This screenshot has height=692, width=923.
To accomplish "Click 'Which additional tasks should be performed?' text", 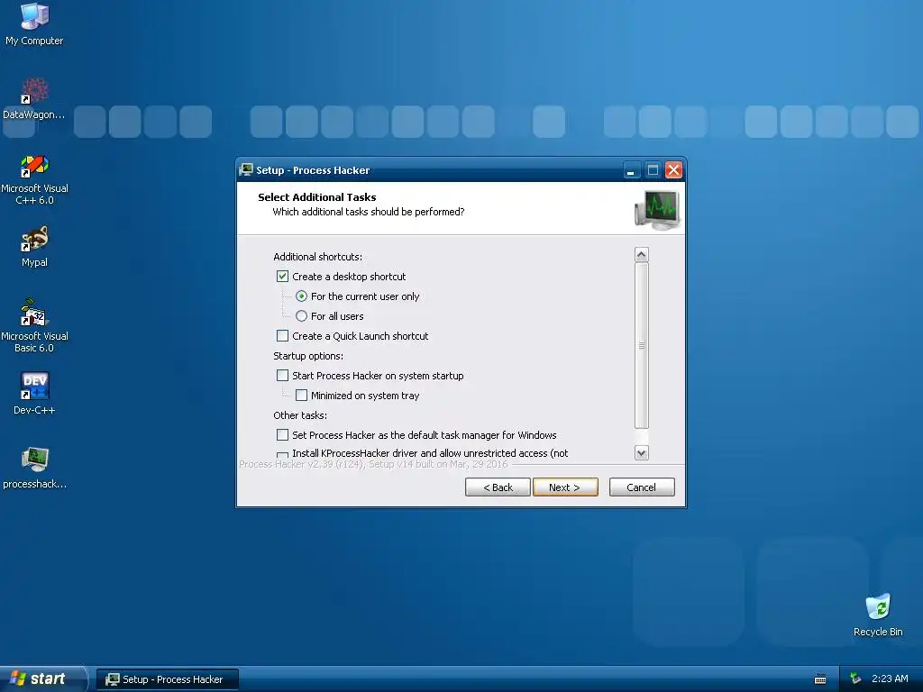I will coord(369,212).
